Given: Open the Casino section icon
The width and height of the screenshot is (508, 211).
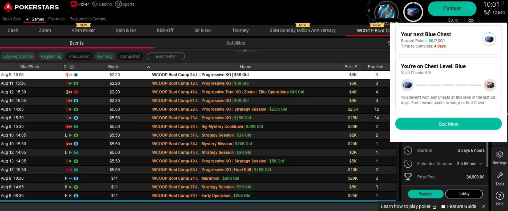Looking at the screenshot, I should [95, 4].
